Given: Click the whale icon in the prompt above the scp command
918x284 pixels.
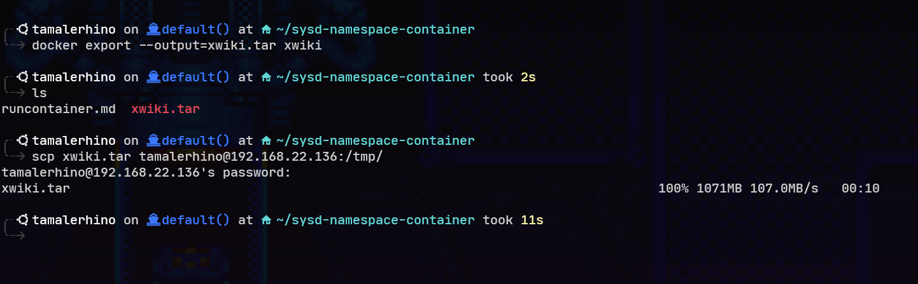Looking at the screenshot, I should 153,140.
